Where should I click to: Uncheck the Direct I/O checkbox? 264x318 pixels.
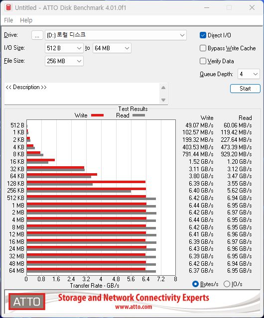coord(203,35)
